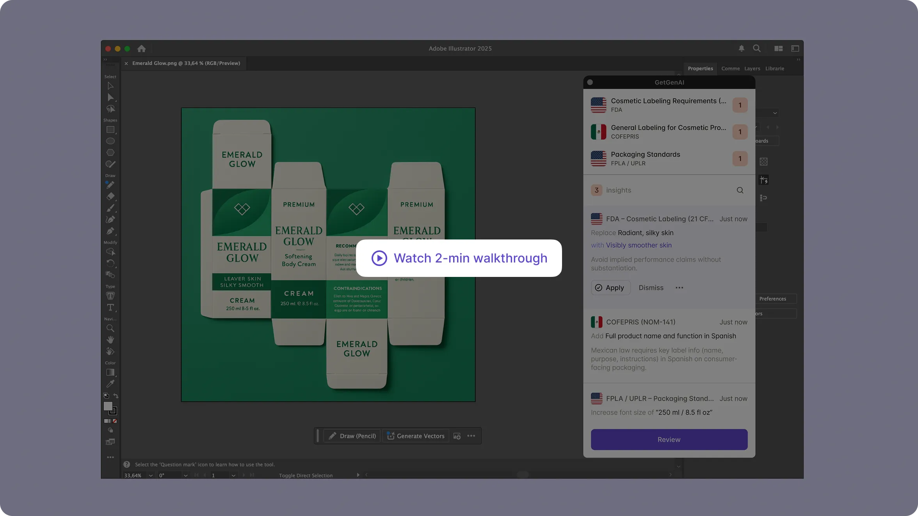Open notifications bell icon
The height and width of the screenshot is (516, 918).
point(741,48)
